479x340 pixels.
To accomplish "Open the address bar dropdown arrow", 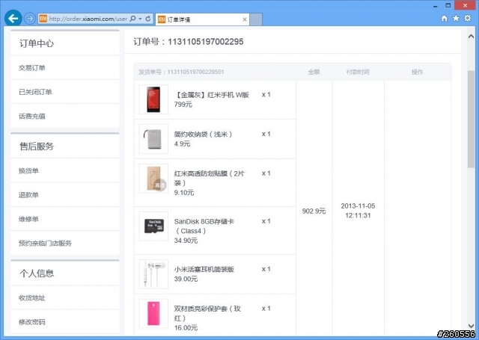I will tap(140, 19).
